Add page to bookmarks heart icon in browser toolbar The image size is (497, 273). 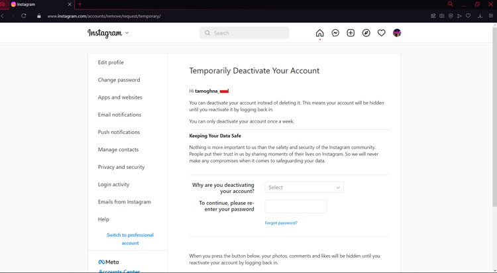(468, 16)
